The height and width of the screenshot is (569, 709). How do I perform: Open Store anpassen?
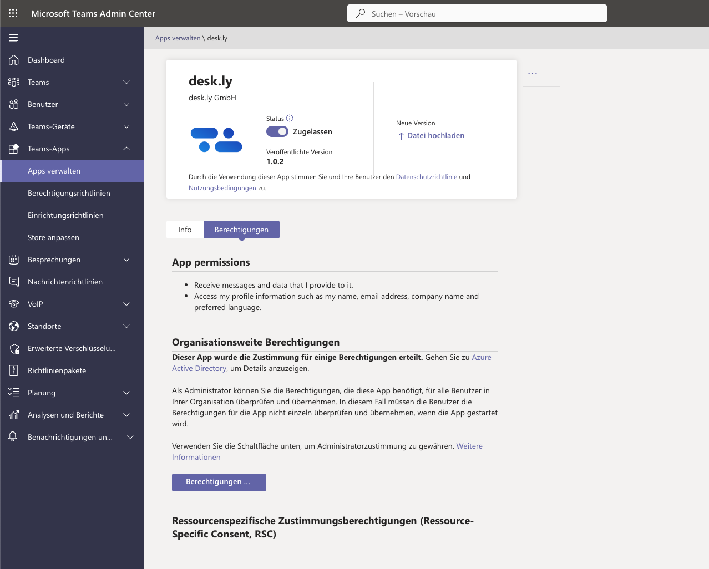click(72, 237)
